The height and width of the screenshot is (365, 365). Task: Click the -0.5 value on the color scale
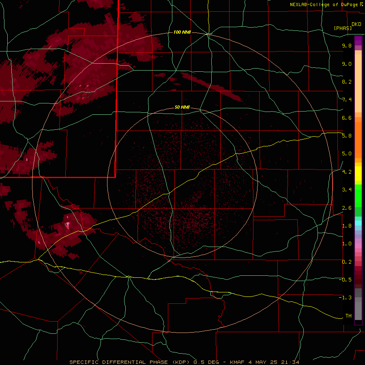345,280
